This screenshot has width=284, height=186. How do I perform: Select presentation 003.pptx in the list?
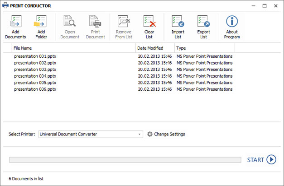click(x=35, y=70)
